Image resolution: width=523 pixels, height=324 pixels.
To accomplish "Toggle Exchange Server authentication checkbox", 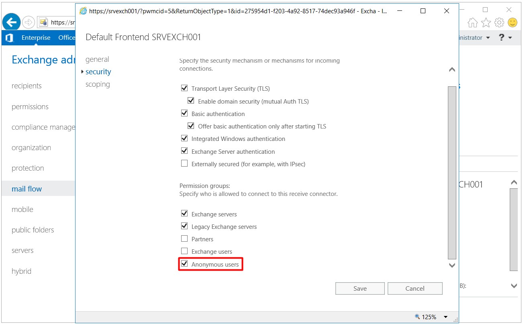I will point(184,151).
